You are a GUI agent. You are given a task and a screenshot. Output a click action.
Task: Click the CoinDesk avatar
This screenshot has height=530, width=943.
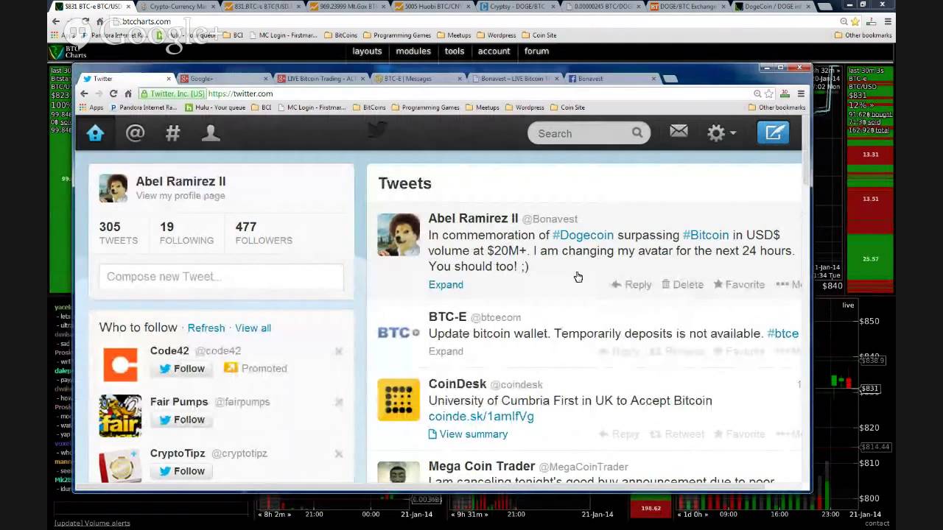click(399, 400)
